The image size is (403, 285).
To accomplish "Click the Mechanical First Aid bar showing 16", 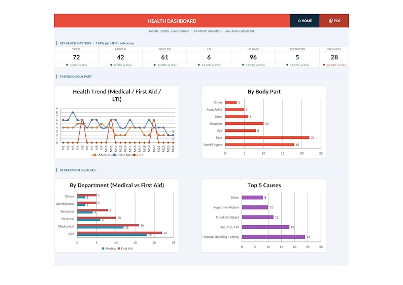I will tap(108, 225).
